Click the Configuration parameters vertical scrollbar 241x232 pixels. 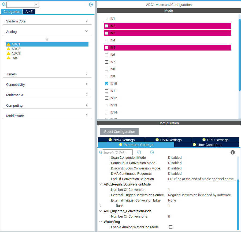click(x=238, y=204)
